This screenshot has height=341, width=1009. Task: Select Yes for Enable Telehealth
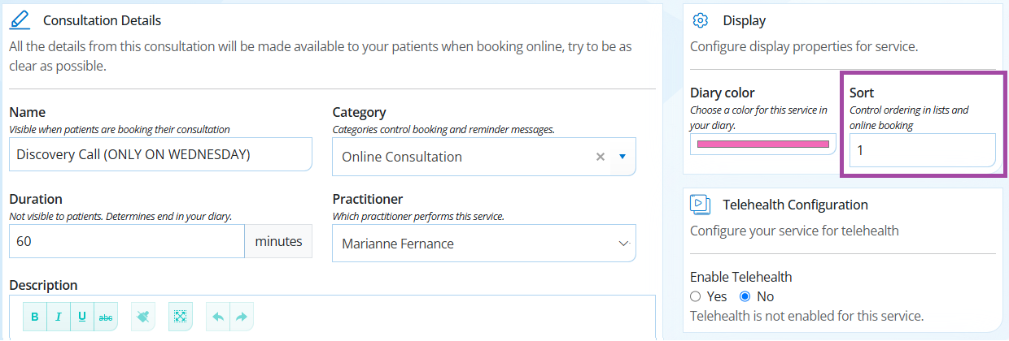pos(695,296)
